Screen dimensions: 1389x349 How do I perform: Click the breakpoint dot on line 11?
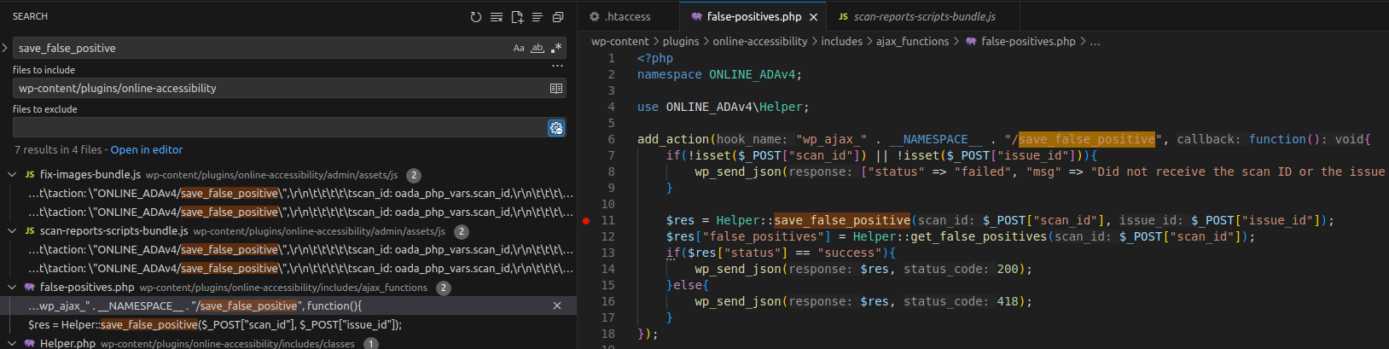[586, 220]
